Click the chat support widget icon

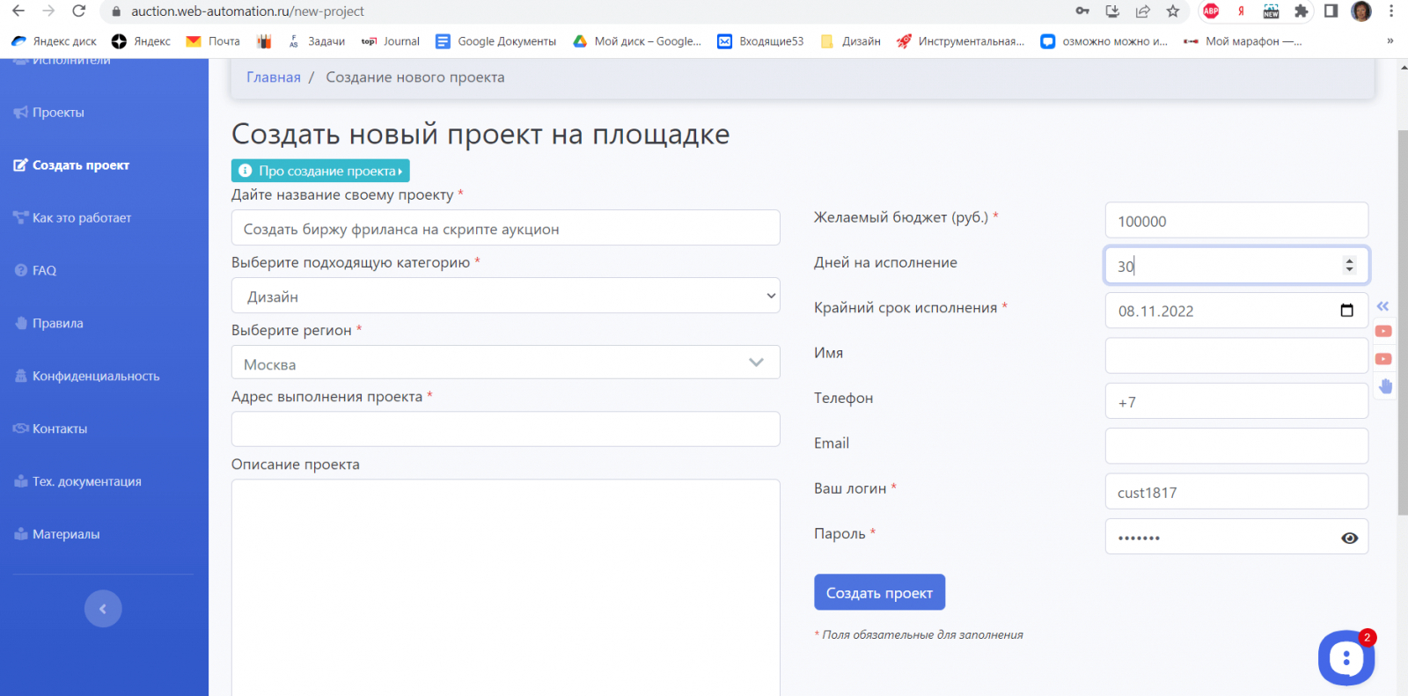(x=1346, y=657)
